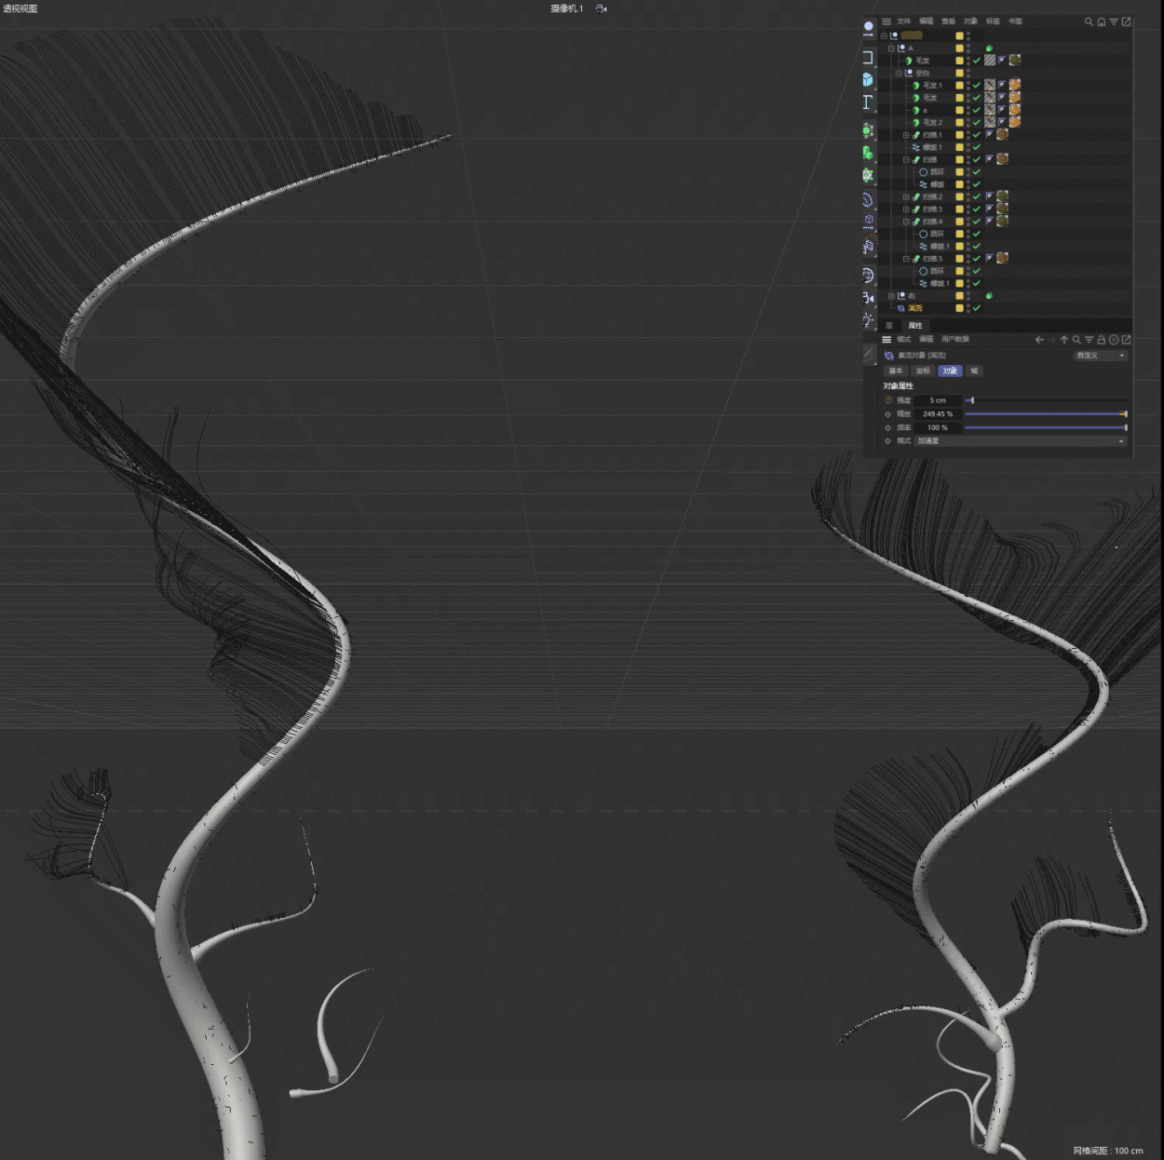Collapse the A group in object tree
1164x1160 pixels.
tap(891, 48)
